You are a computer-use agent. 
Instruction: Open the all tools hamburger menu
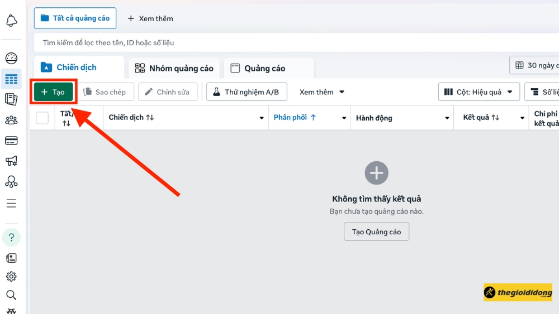(x=11, y=204)
